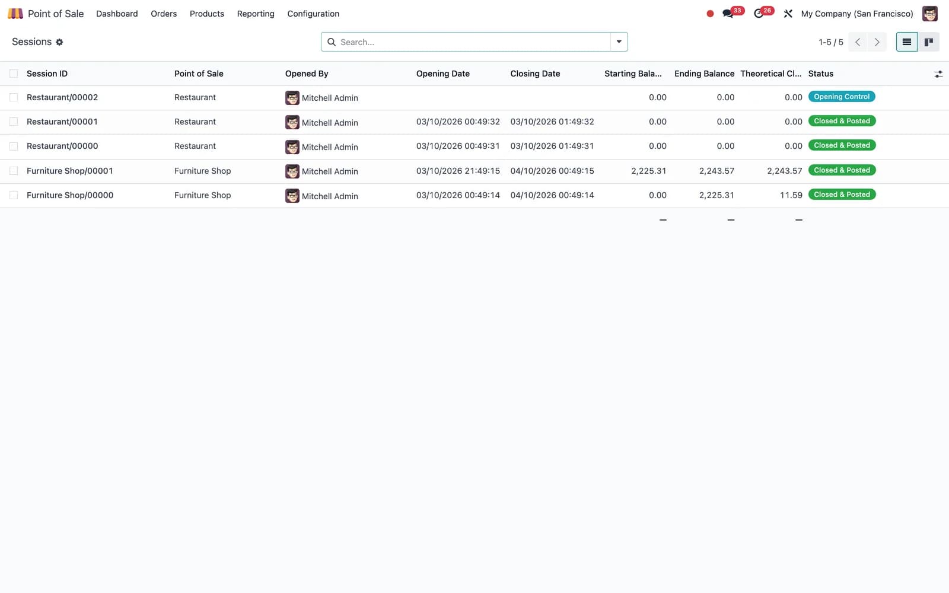
Task: Switch to list view
Action: [907, 42]
